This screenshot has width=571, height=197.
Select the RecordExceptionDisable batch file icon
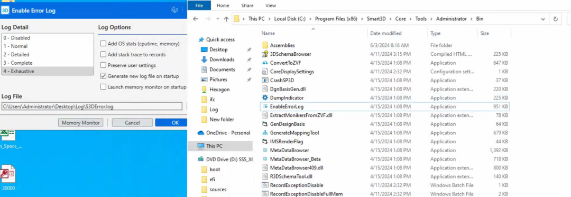[x=265, y=185]
